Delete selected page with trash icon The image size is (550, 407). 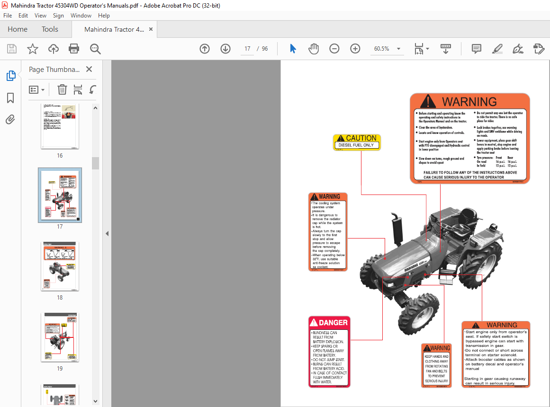[x=62, y=90]
